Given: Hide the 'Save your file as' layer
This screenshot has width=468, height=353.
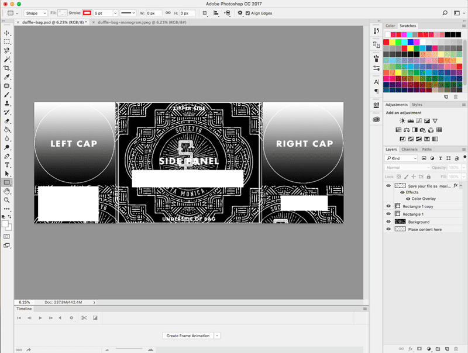Looking at the screenshot, I should pos(388,186).
